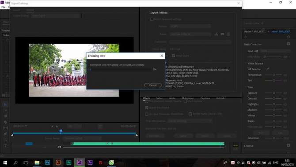Adjust the Temperature slider
Screen dimensions: 296x167
click(274, 75)
